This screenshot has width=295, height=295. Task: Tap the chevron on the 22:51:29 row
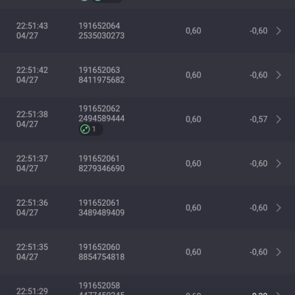[x=279, y=294]
